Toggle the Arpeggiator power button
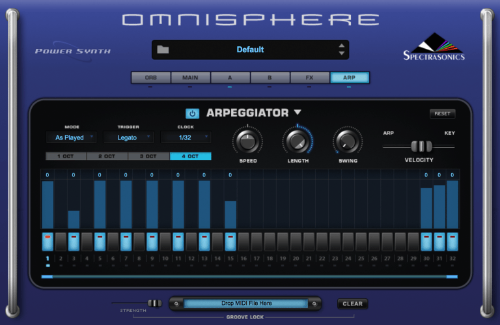The image size is (500, 325). click(x=192, y=113)
